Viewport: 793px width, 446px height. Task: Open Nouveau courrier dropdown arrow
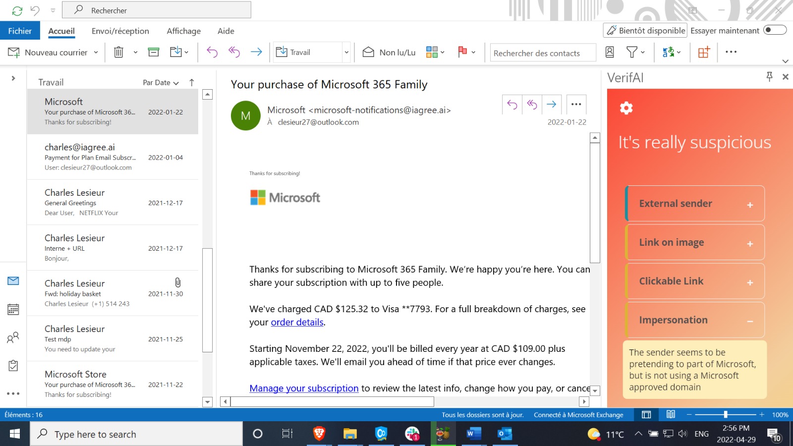96,53
